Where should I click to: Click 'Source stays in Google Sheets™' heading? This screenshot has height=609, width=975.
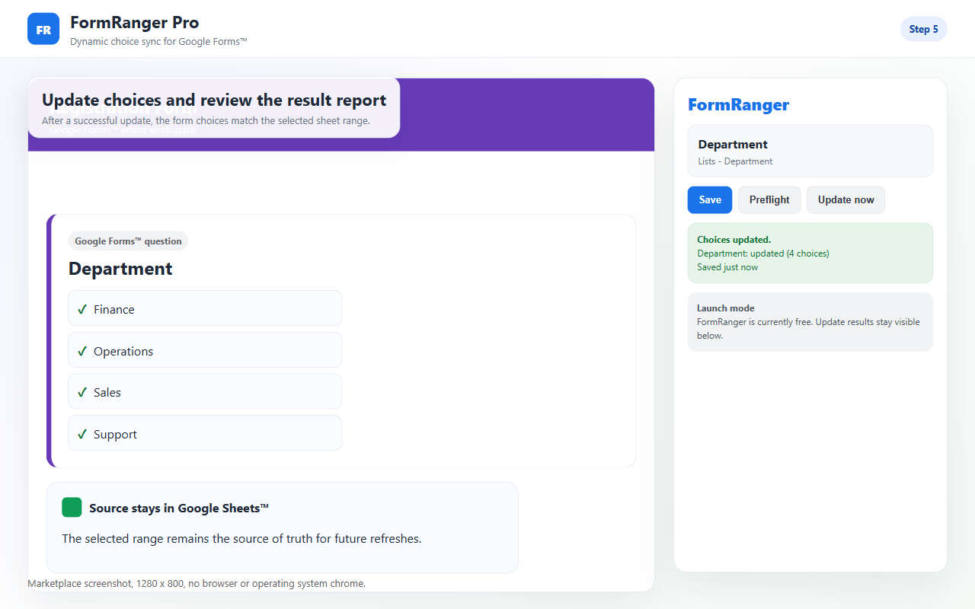[179, 508]
